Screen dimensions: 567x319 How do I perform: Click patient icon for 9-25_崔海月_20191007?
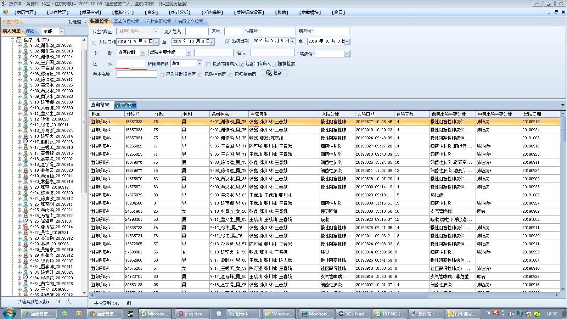pyautogui.click(x=26, y=221)
